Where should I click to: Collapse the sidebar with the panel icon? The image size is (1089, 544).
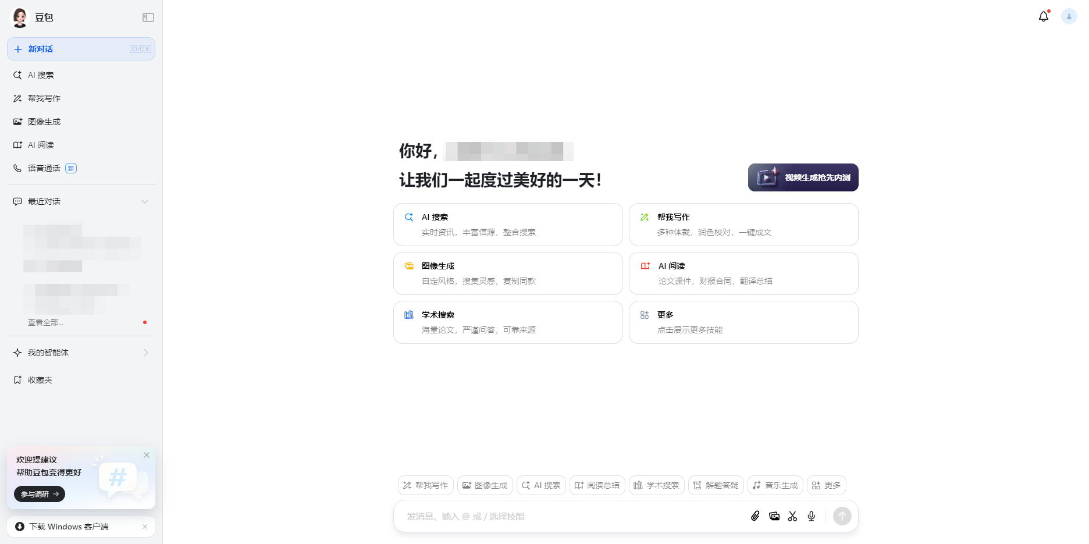[x=148, y=17]
